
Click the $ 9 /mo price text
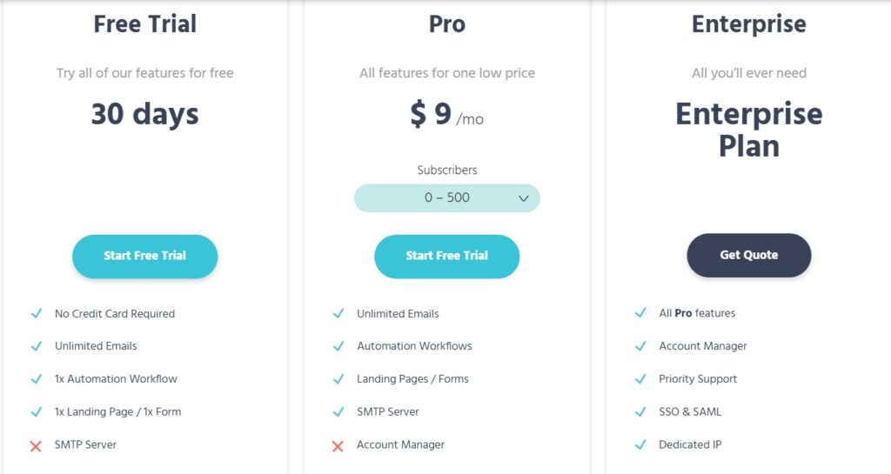click(446, 116)
